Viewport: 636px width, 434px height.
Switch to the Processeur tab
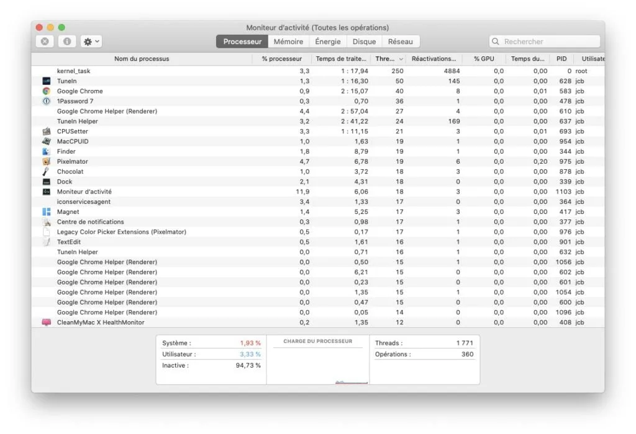pyautogui.click(x=242, y=42)
